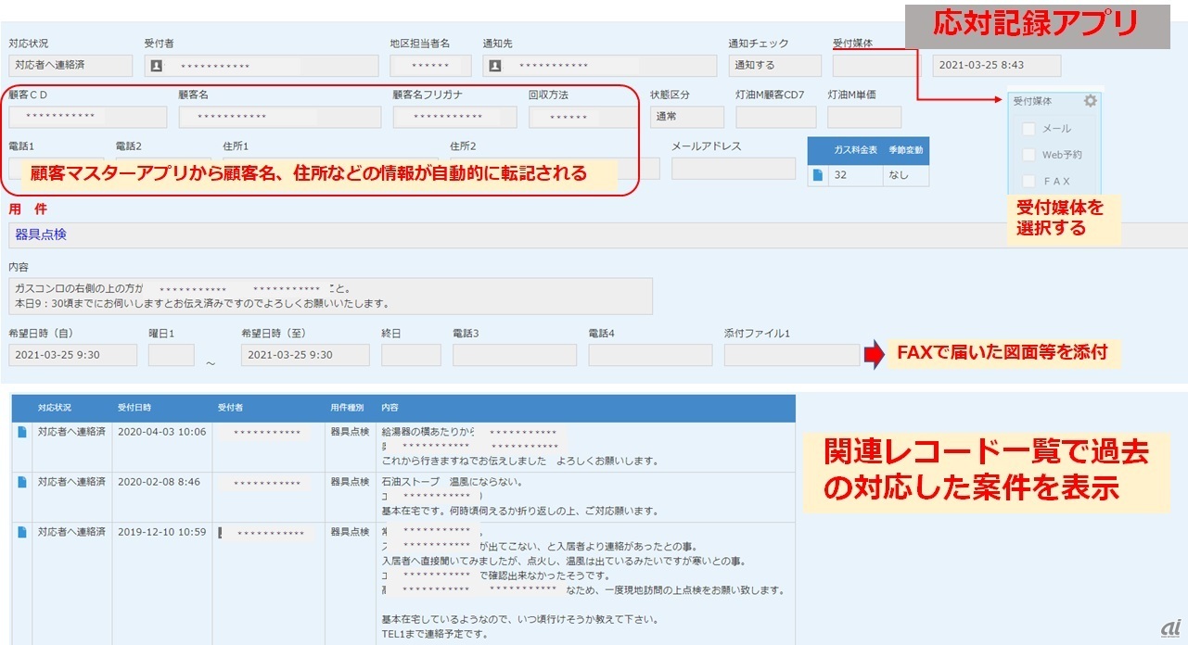Screen dimensions: 1188x645
Task: Click the 希望日時(自) date field
Action: (x=72, y=356)
